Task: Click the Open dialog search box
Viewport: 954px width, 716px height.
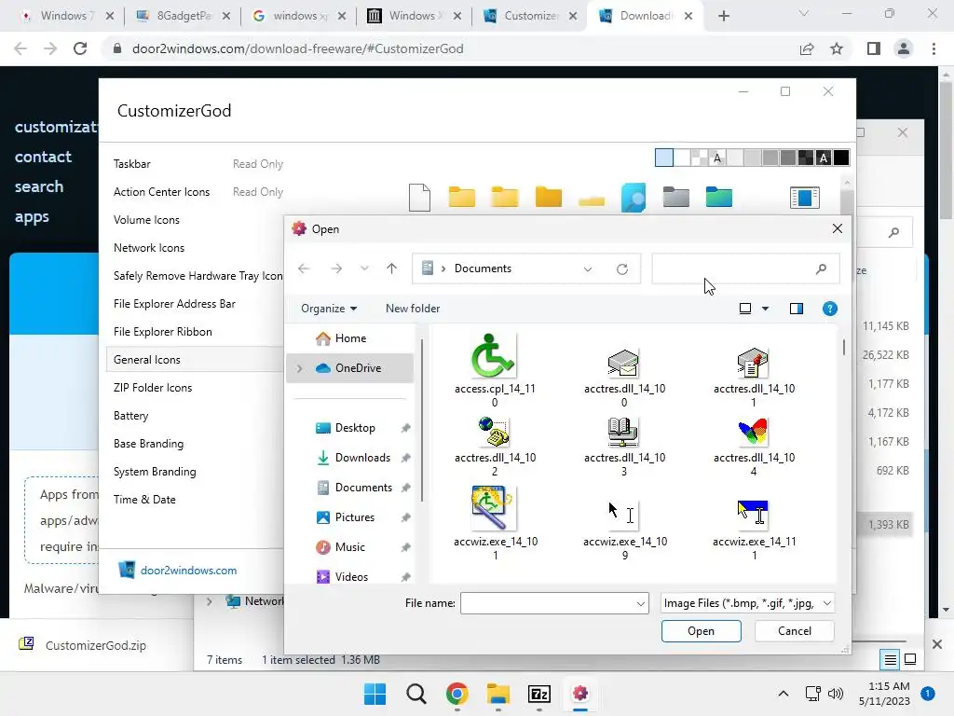Action: point(745,268)
